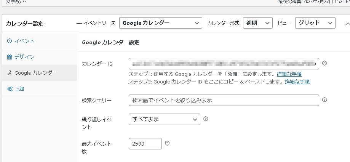Click help icon next to 最大イベント数 field
The height and width of the screenshot is (162, 350).
point(167,143)
